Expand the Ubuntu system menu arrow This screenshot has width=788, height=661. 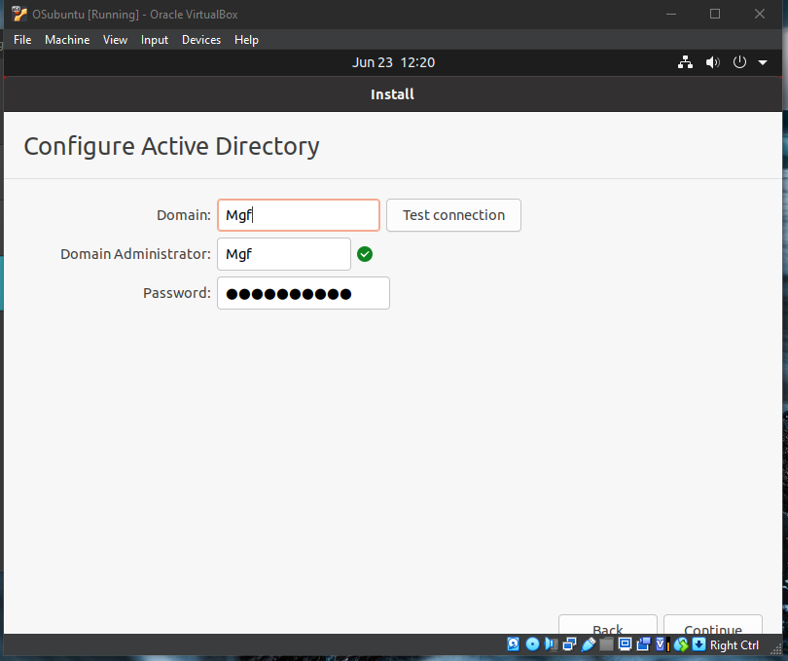[763, 62]
